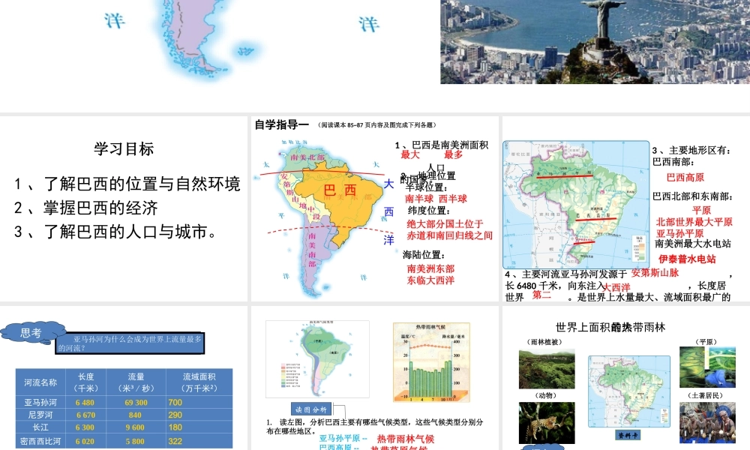Screen dimensions: 750x450
Task: Click the red answer 伊泰普水电站
Action: click(687, 259)
